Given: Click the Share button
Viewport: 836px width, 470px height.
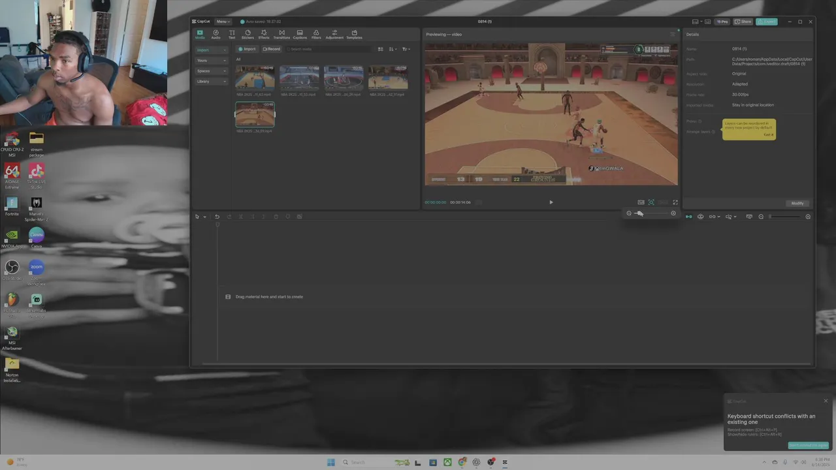Looking at the screenshot, I should pyautogui.click(x=743, y=22).
